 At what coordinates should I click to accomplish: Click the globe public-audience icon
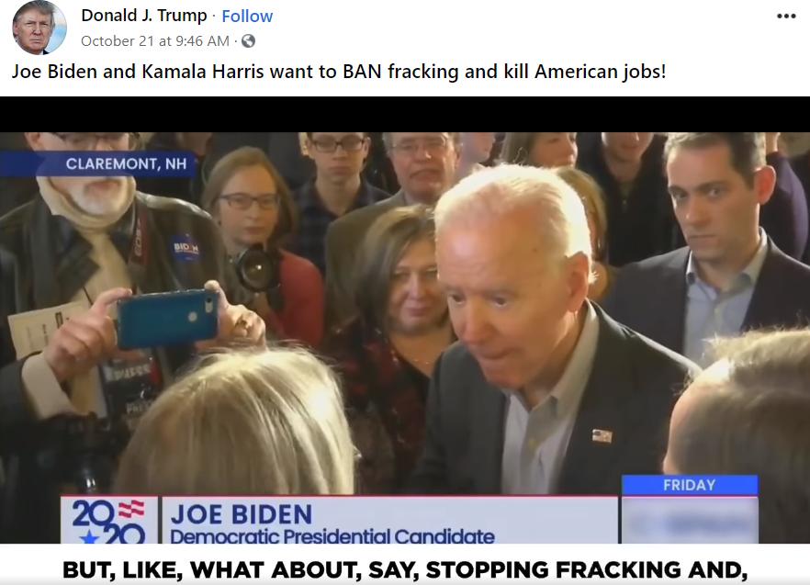click(x=249, y=40)
